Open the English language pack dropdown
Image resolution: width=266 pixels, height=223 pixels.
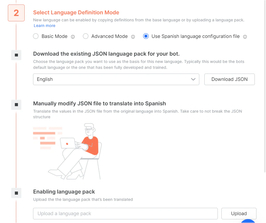(116, 79)
